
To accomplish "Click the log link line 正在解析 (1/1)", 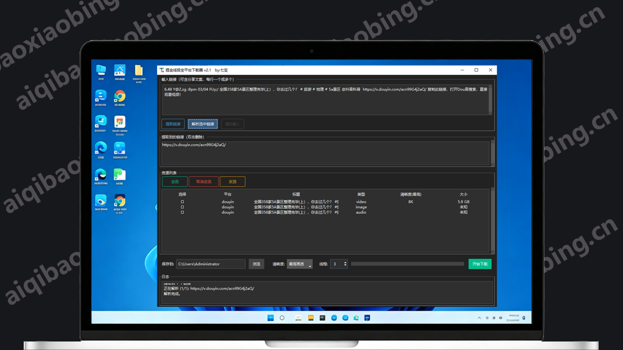I will click(x=209, y=289).
